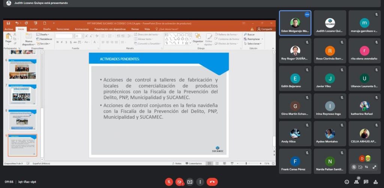The height and width of the screenshot is (188, 384).
Task: Show the participants list panel
Action: 356,182
